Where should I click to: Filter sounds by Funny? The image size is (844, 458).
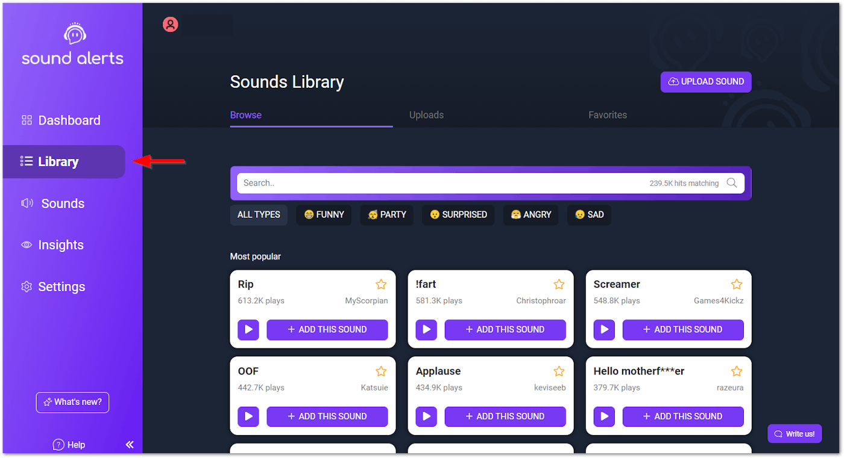tap(324, 215)
